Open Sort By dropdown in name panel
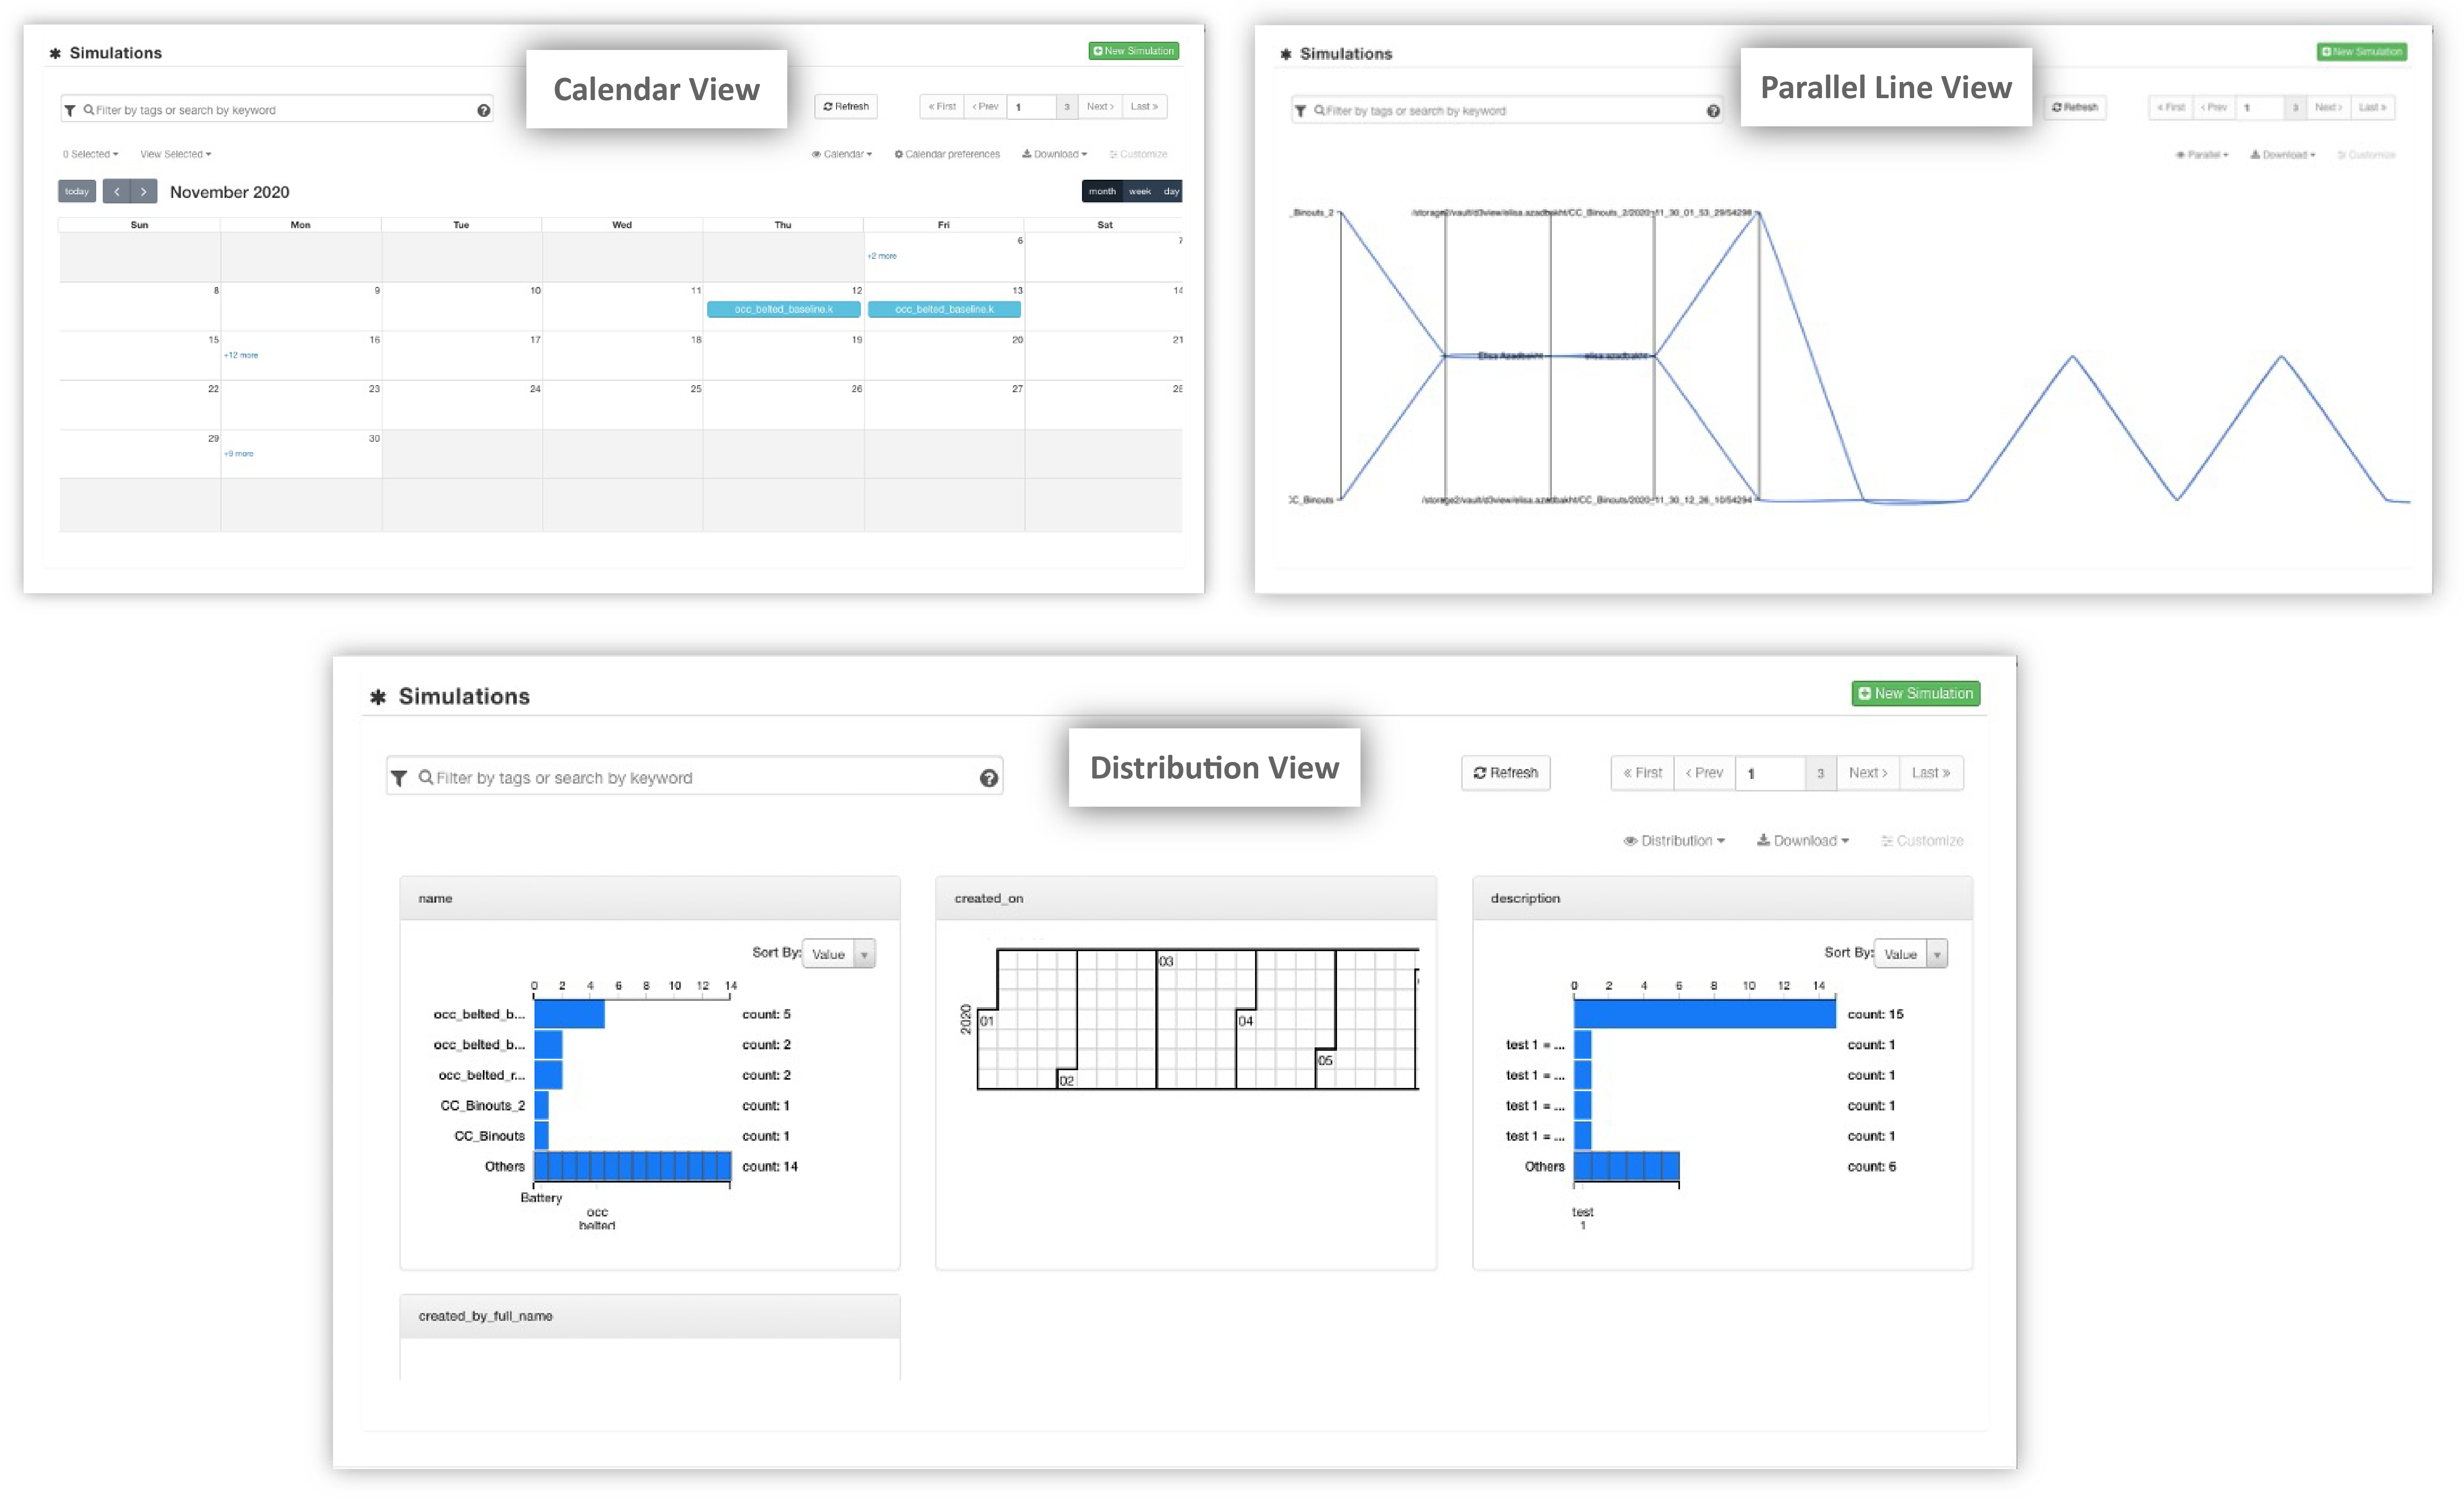 pos(839,954)
